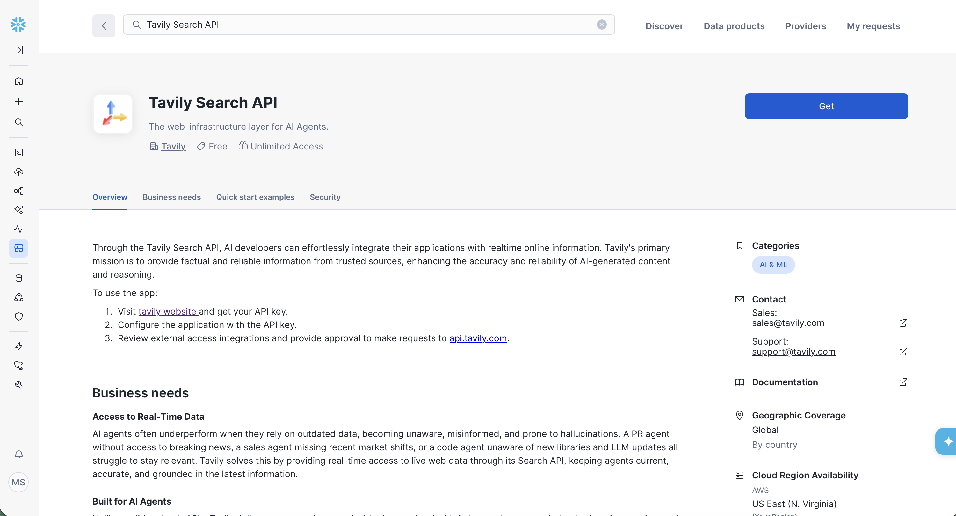Open the Documentation external link
This screenshot has height=516, width=956.
tap(903, 382)
